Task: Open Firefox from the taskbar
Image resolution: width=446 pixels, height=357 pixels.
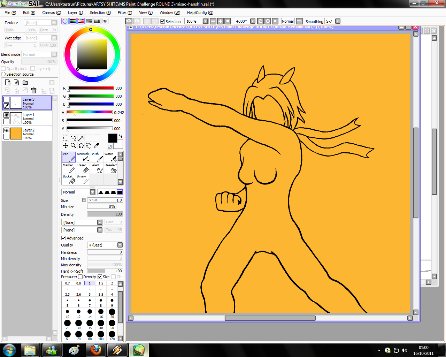Action: click(x=95, y=350)
